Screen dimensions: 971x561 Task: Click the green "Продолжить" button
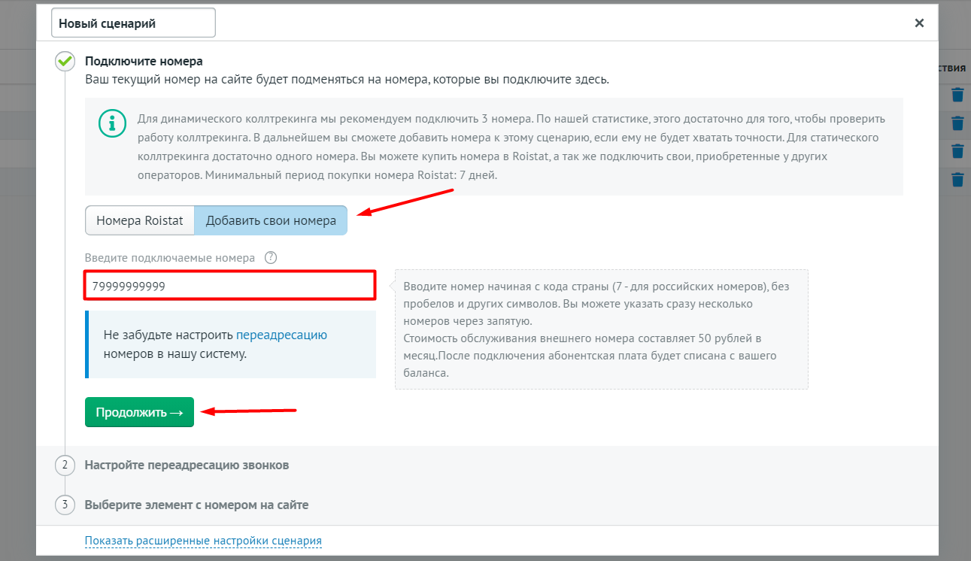pyautogui.click(x=139, y=412)
